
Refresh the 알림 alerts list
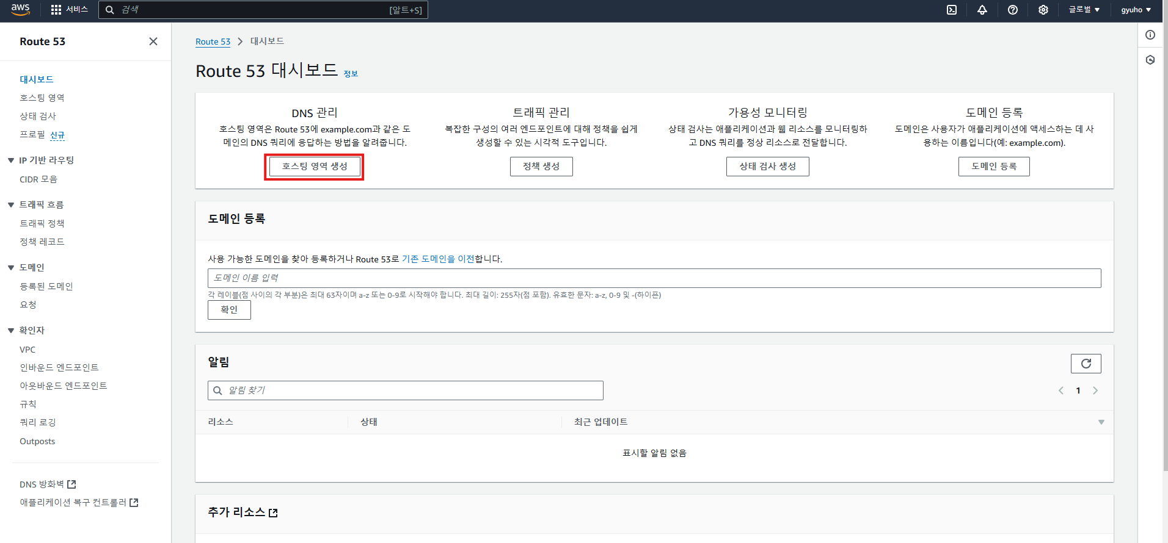pos(1086,364)
